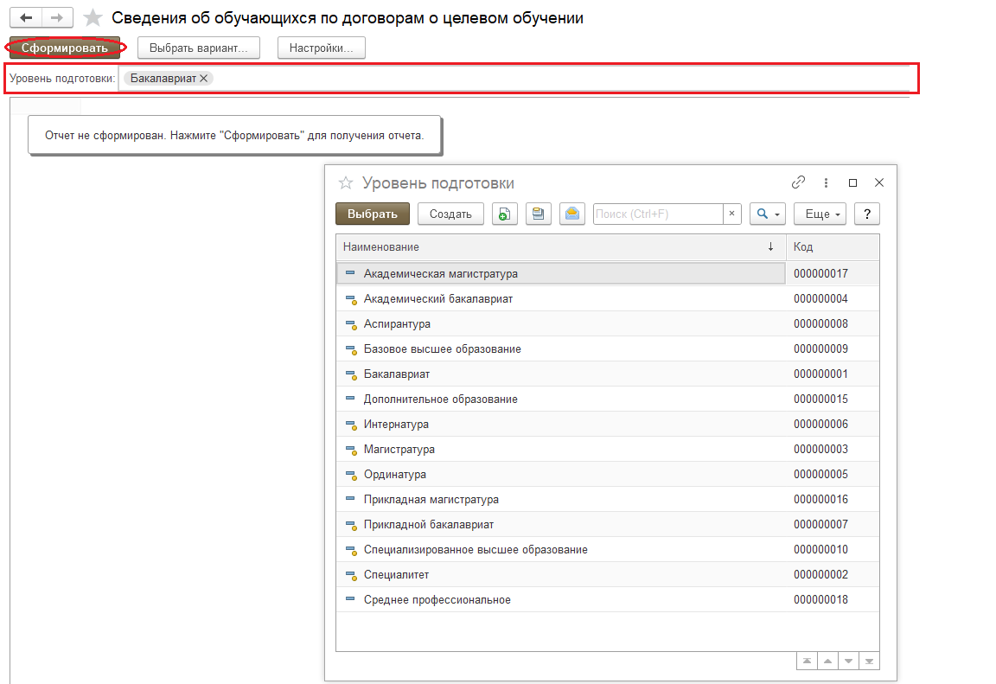Click into the Поиск (Ctrl+F) search field

[657, 214]
